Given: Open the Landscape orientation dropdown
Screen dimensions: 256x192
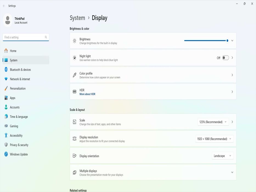Looking at the screenshot, I should 223,156.
